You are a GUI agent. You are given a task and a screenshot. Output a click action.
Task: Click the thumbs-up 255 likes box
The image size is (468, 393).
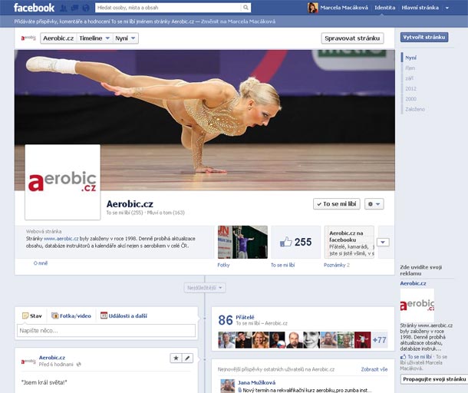coord(296,242)
